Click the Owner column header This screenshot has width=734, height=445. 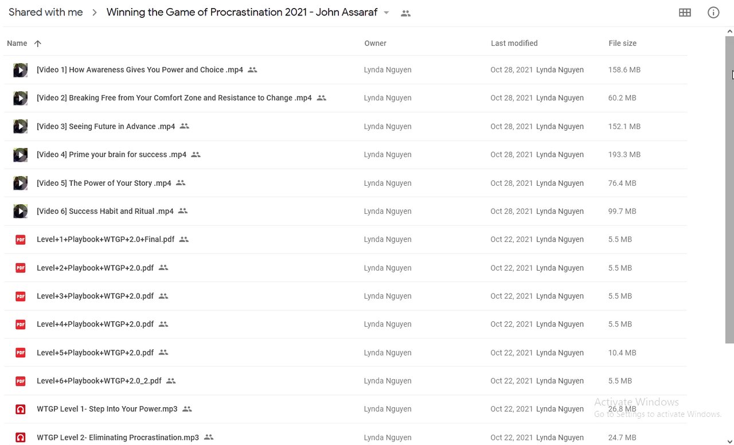pyautogui.click(x=375, y=44)
